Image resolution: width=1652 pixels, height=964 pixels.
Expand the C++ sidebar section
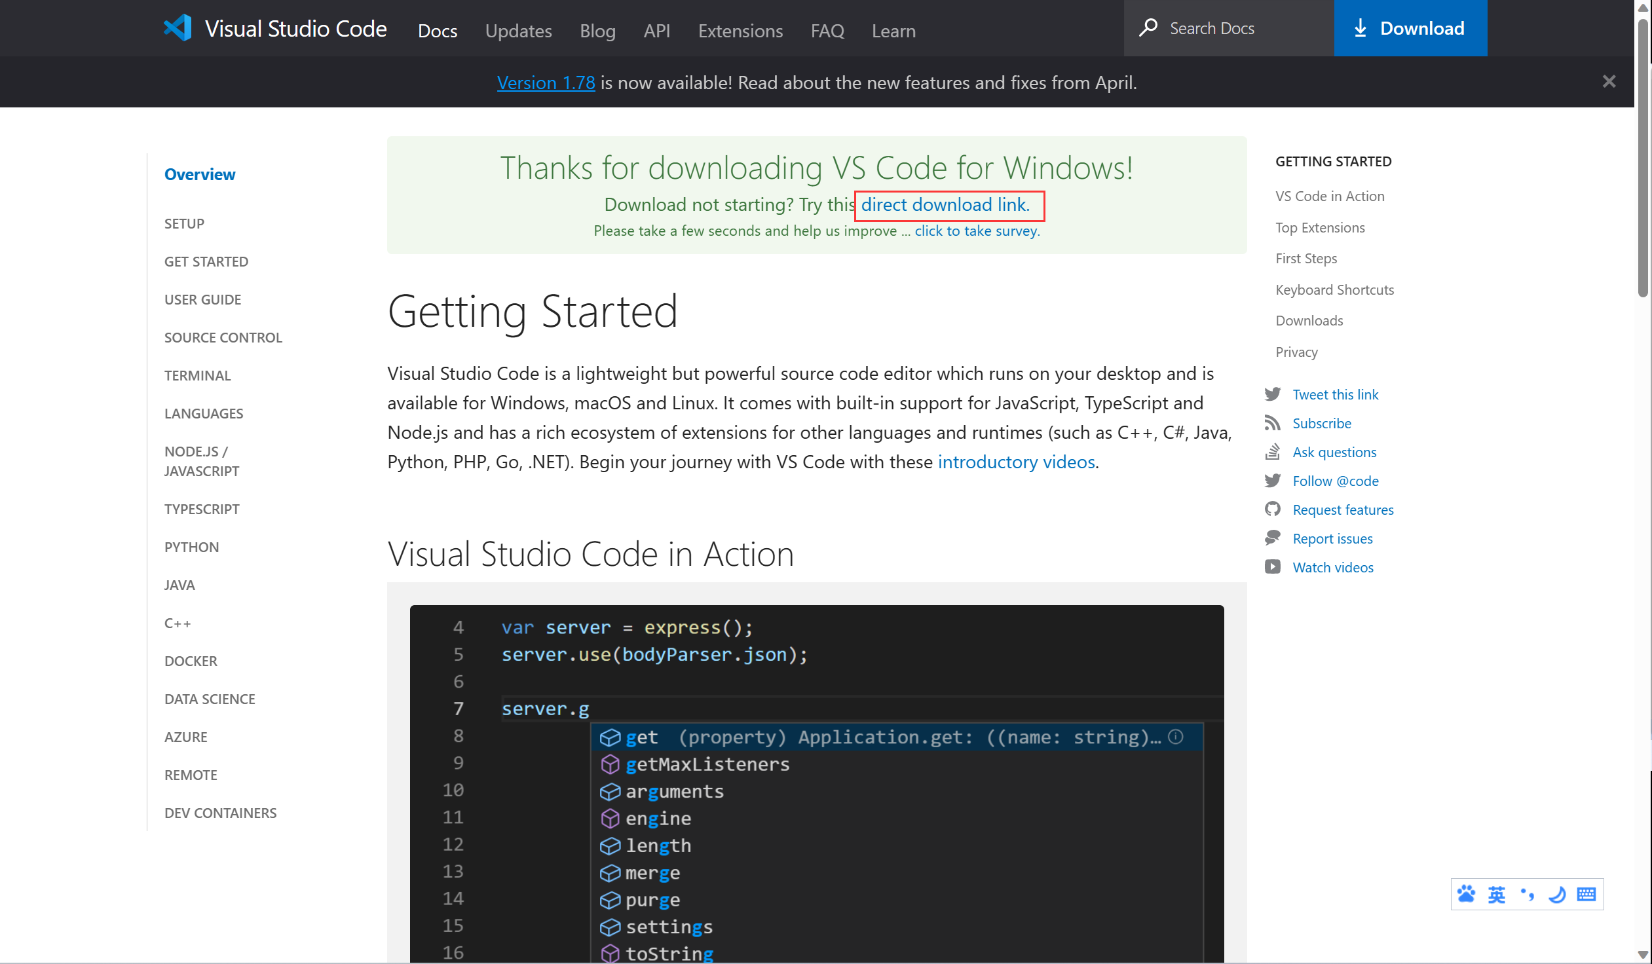pyautogui.click(x=178, y=623)
